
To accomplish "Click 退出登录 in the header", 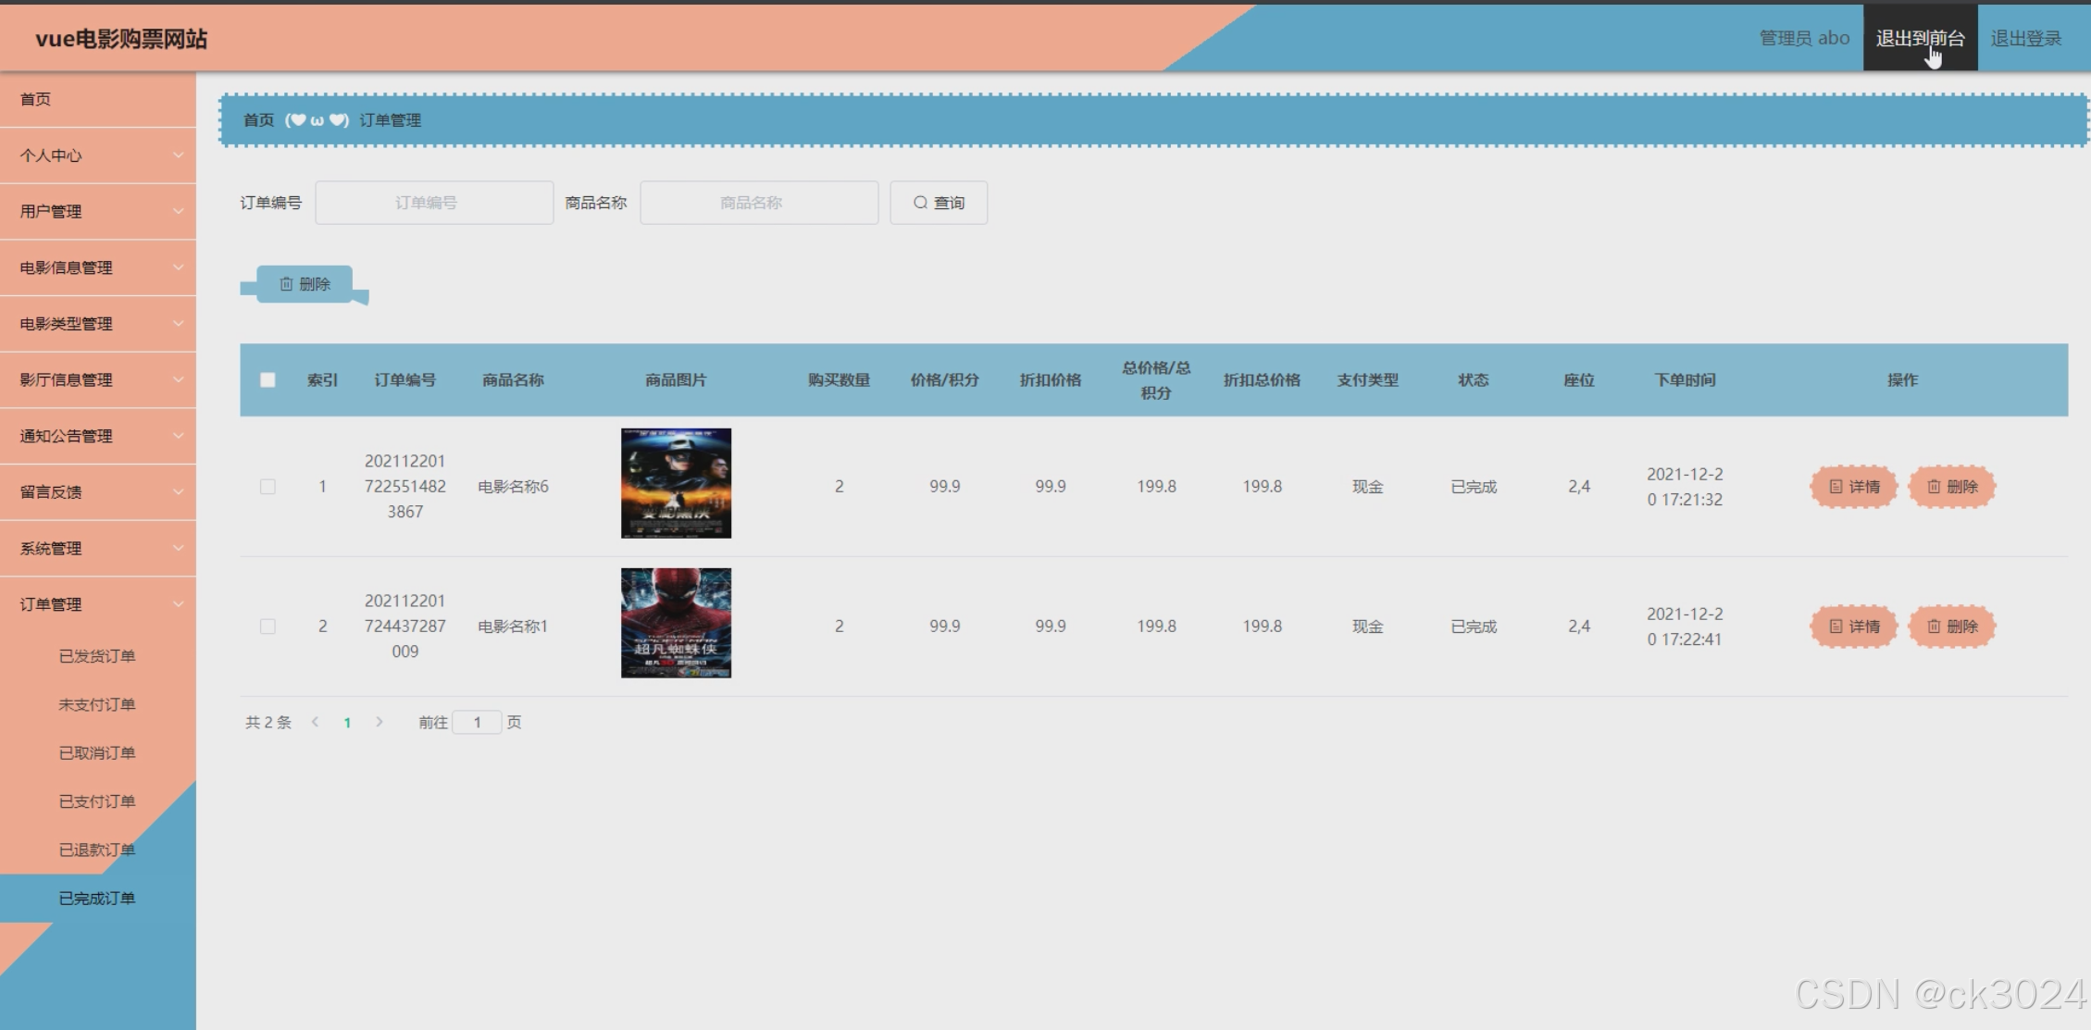I will coord(2025,38).
